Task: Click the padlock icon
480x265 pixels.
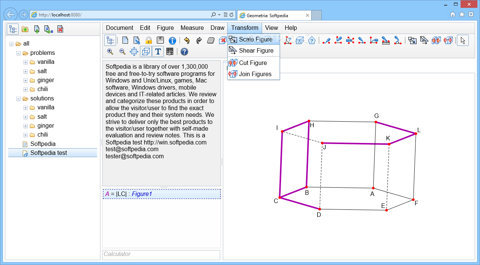Action: 149,40
